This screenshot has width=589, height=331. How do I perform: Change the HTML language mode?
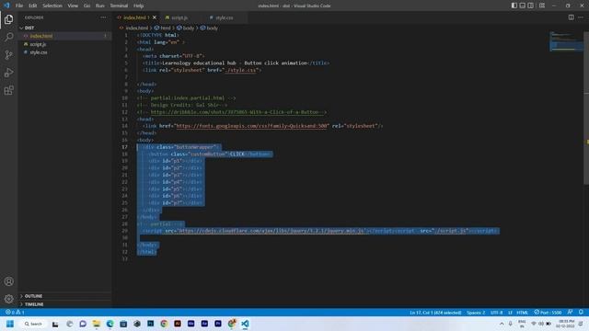click(522, 313)
